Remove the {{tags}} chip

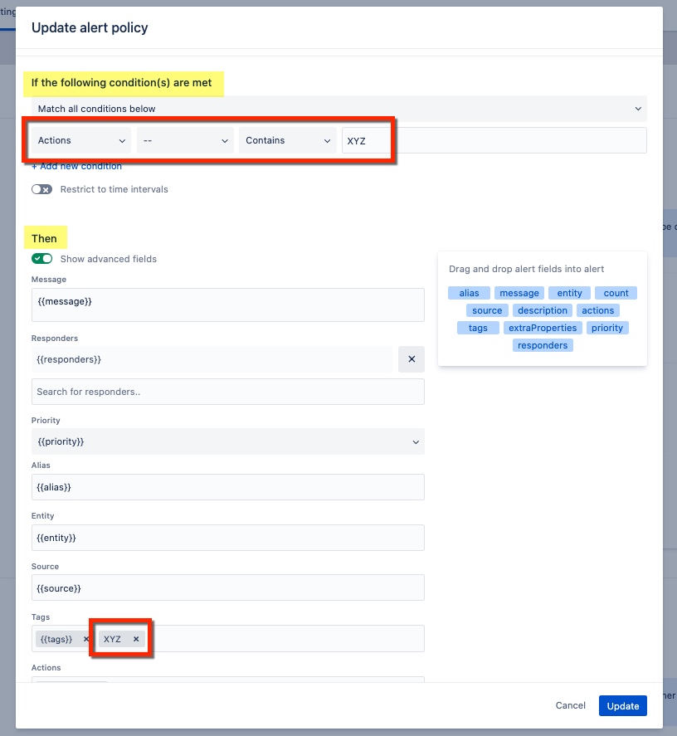coord(86,640)
